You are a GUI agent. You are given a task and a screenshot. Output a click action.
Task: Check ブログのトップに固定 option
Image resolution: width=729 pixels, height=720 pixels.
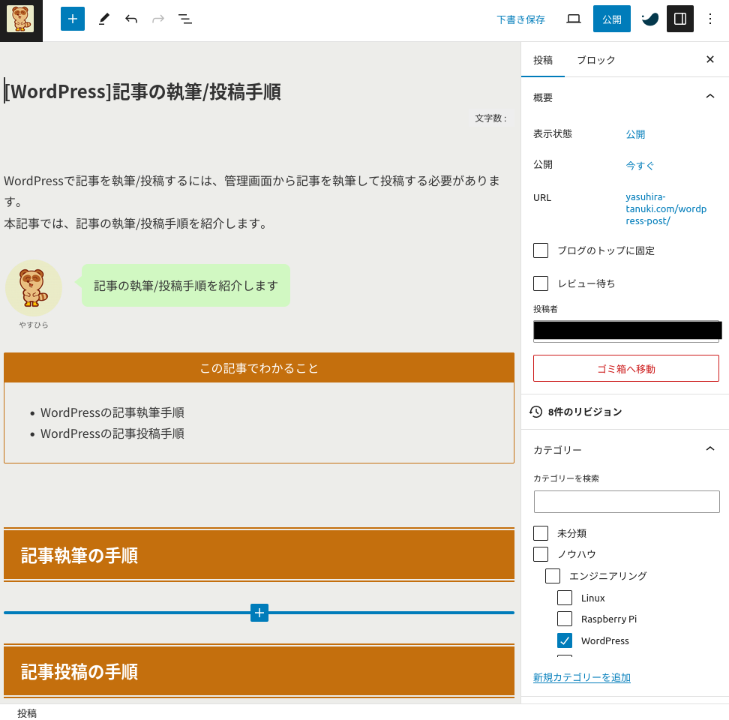[x=541, y=250]
